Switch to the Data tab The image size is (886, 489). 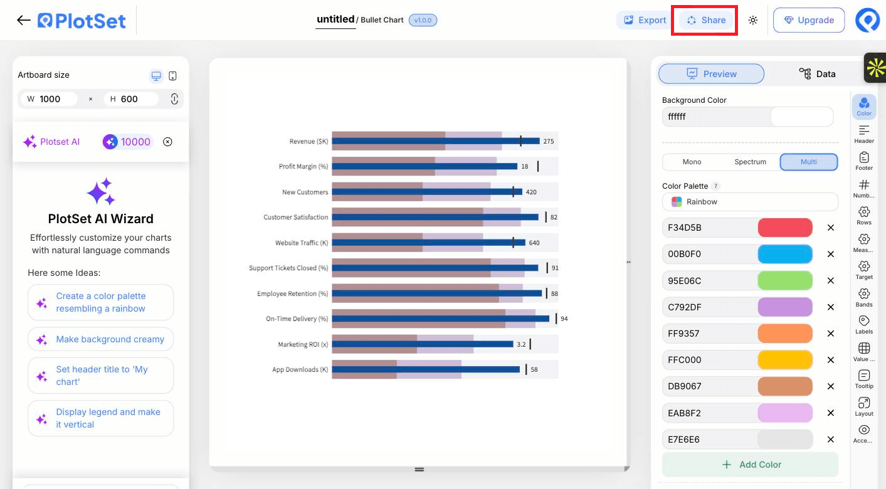[x=817, y=73]
